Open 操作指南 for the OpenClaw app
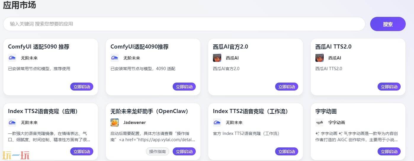 158,152
